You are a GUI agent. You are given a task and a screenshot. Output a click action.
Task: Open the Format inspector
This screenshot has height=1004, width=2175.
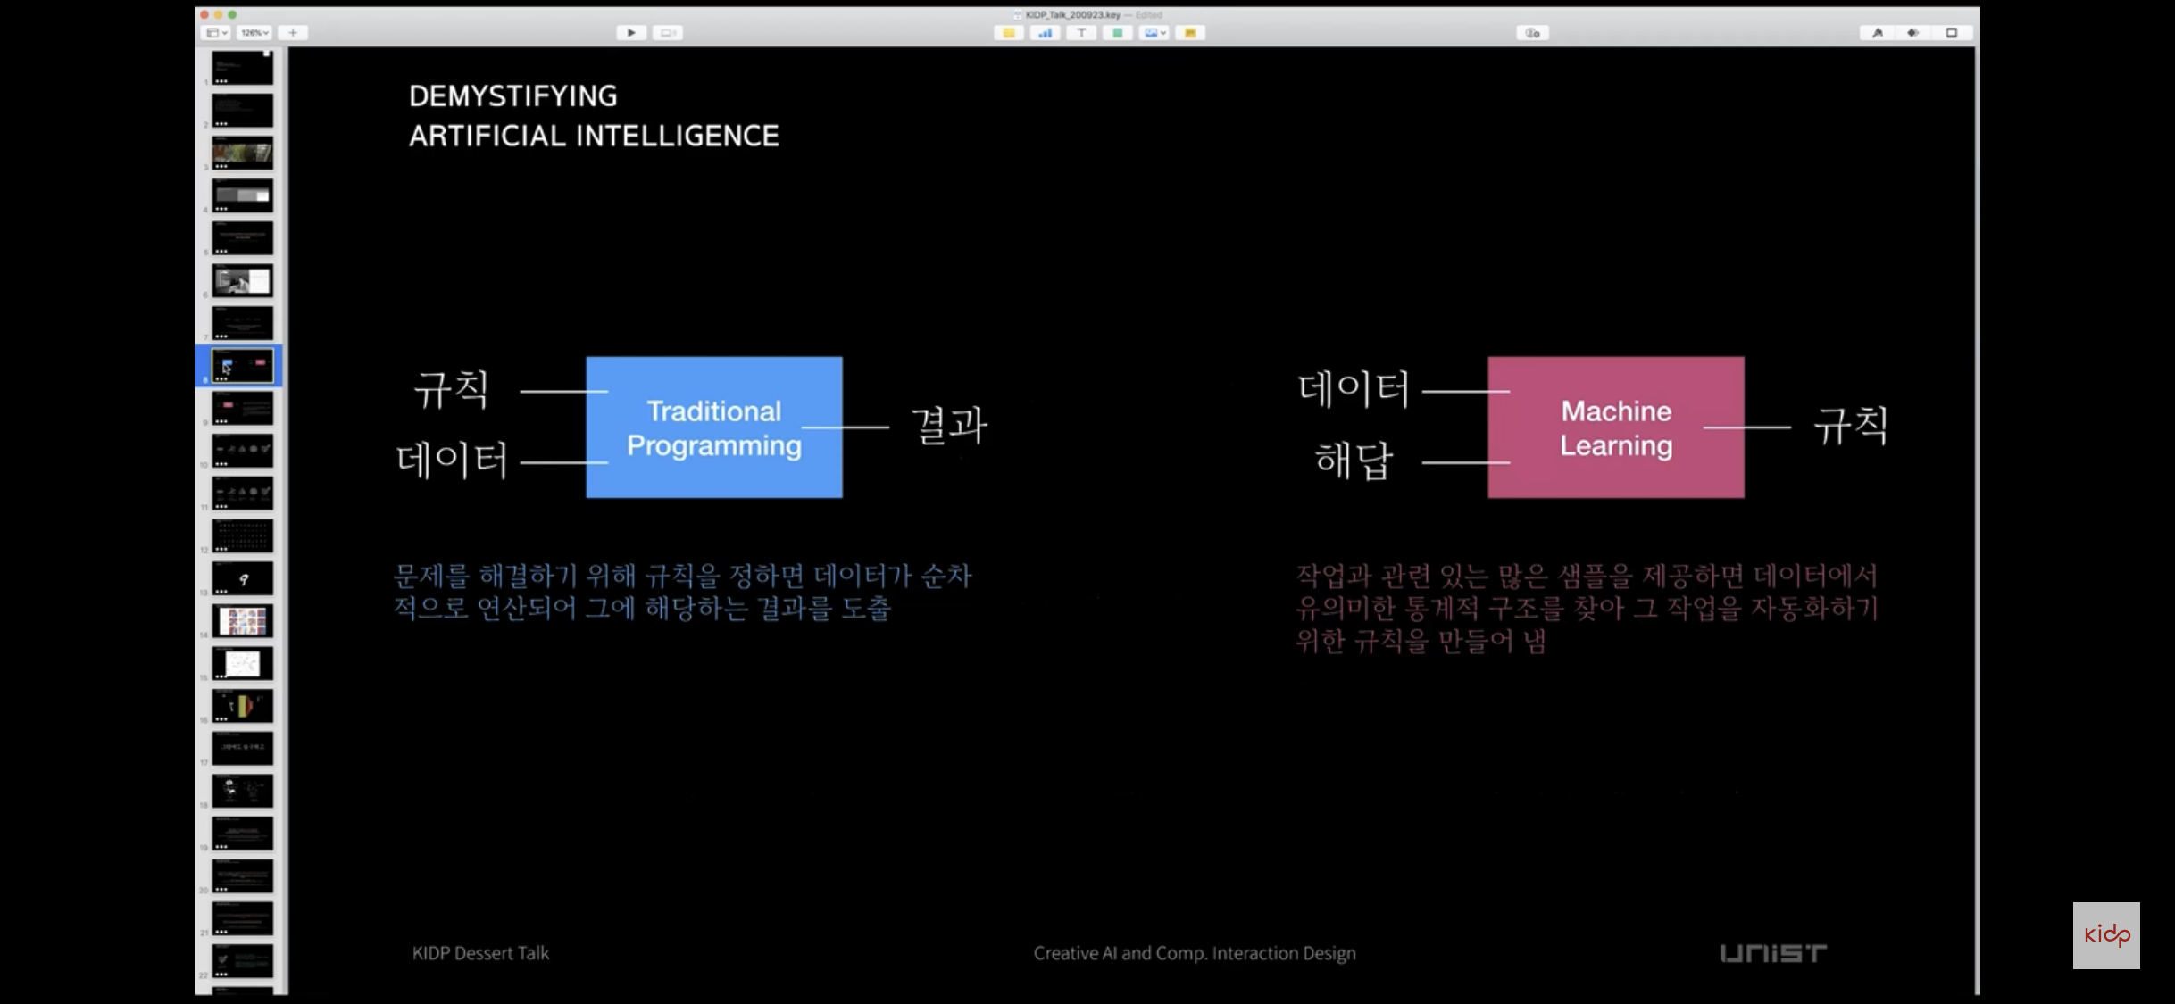1877,33
